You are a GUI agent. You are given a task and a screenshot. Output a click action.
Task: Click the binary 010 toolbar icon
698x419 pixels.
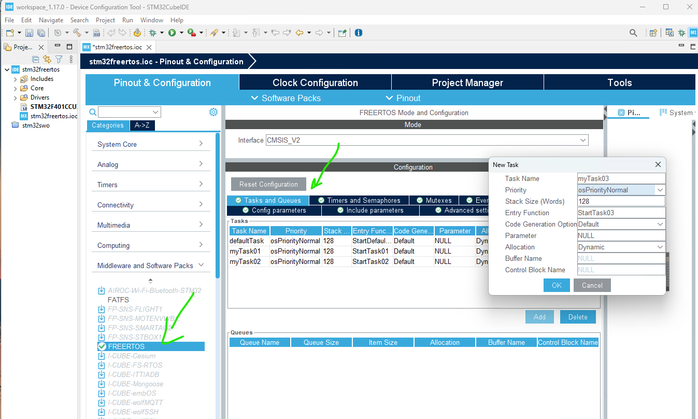96,33
